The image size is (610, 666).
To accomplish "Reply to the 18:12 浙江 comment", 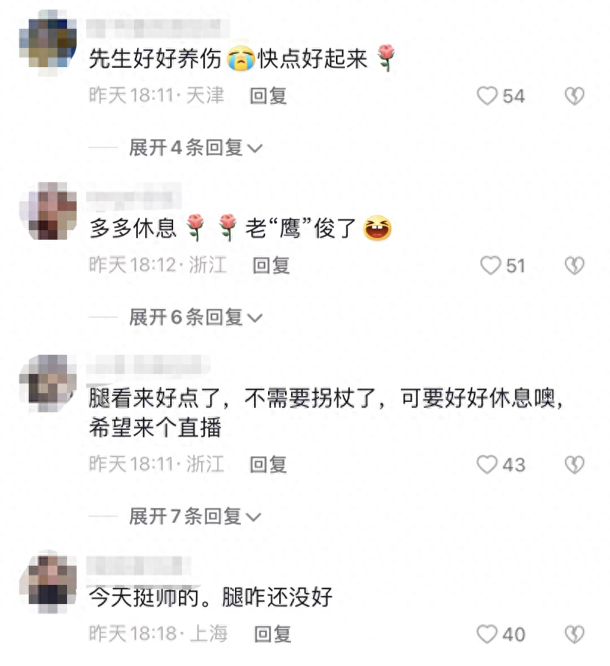I will pos(272,266).
